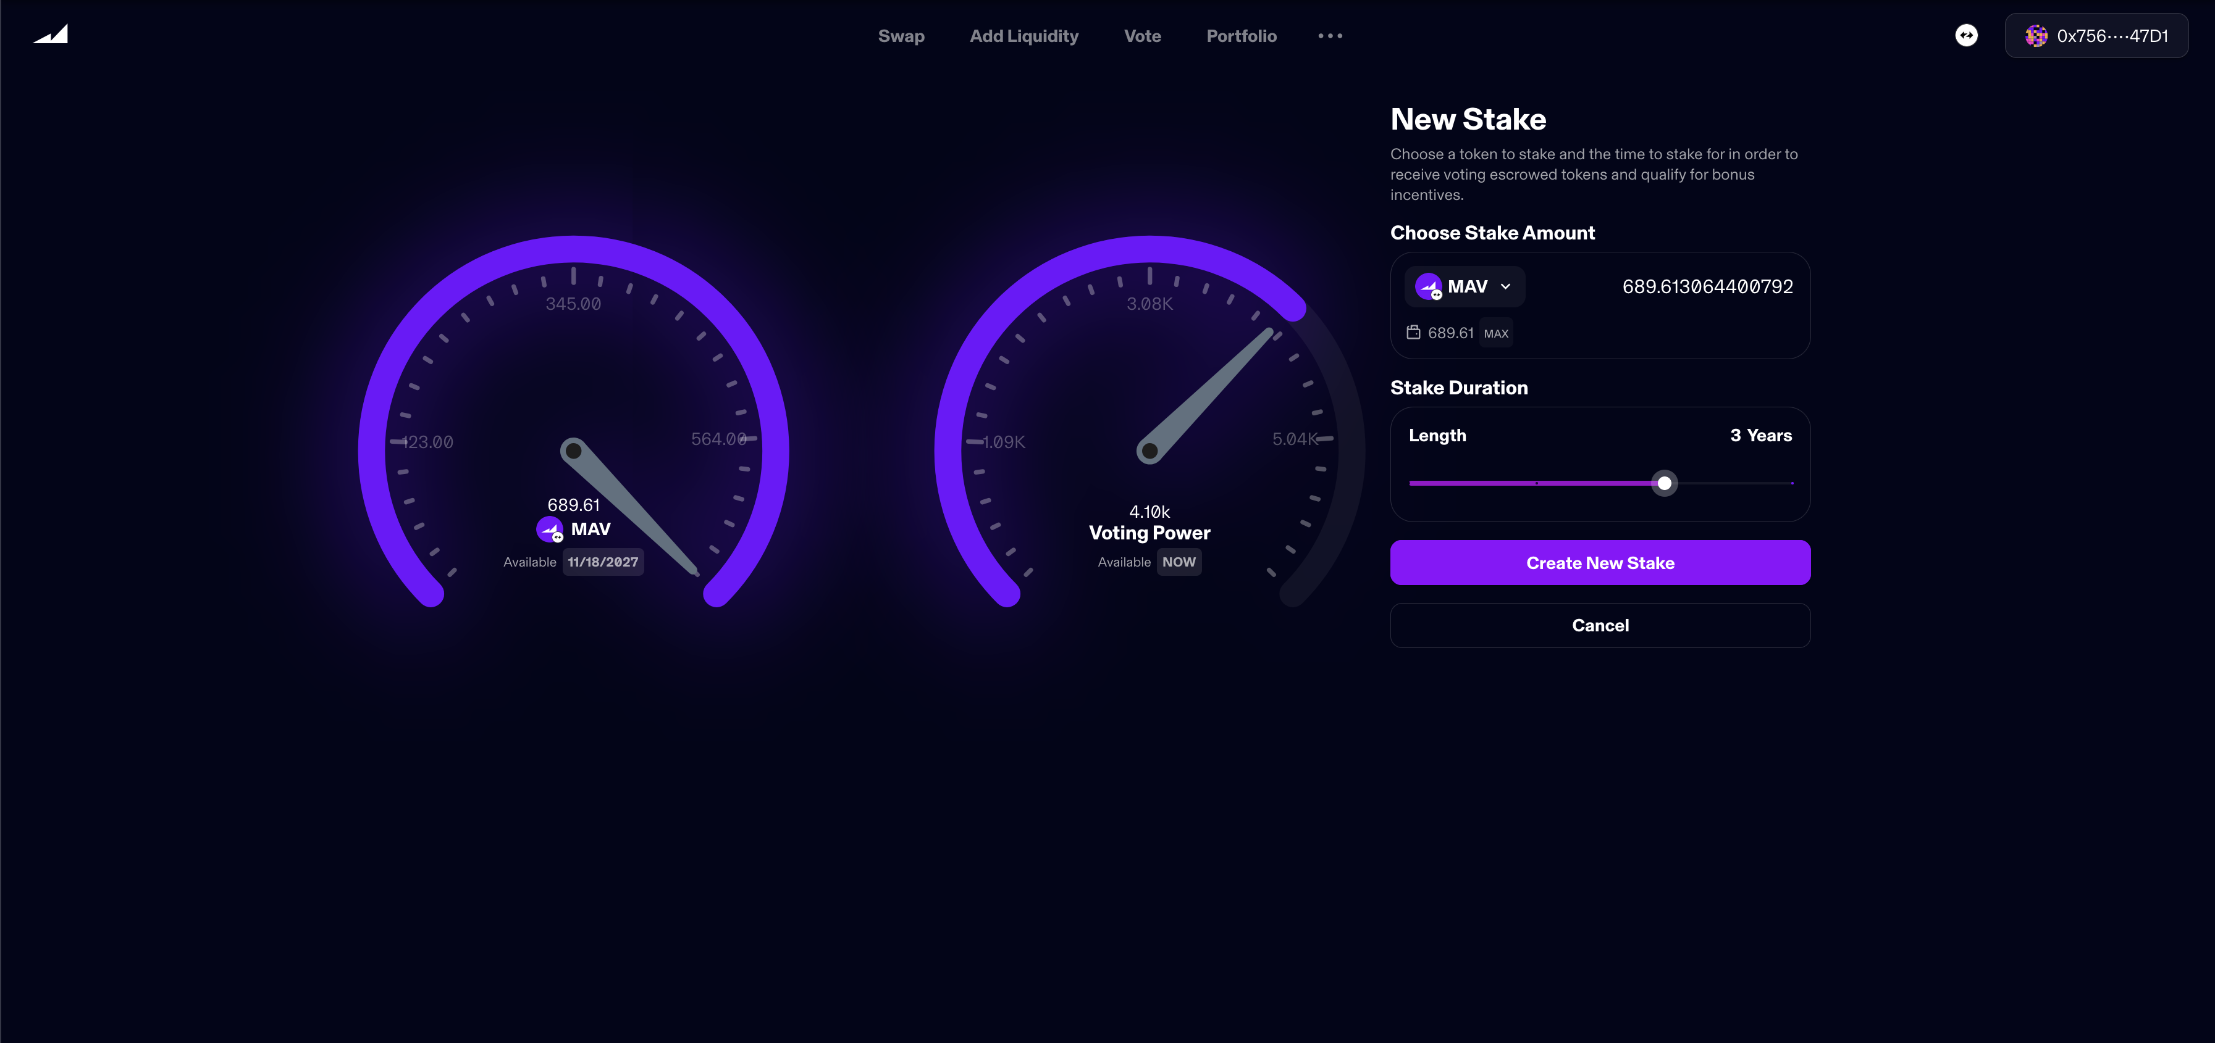2215x1043 pixels.
Task: Click the Maverick logo in top-left corner
Action: tap(51, 35)
